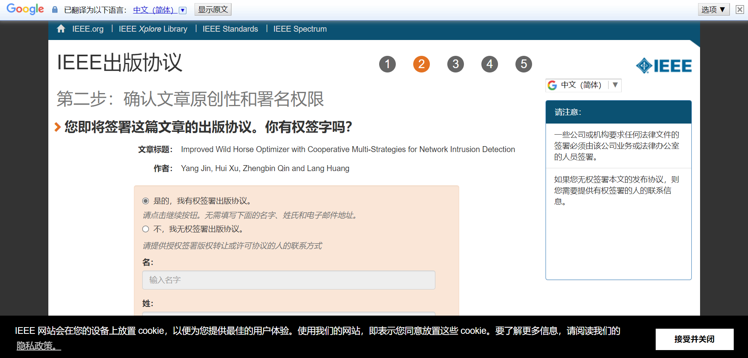This screenshot has height=358, width=748.
Task: Click the hint text 请提供授权签署版权转让
Action: (232, 246)
